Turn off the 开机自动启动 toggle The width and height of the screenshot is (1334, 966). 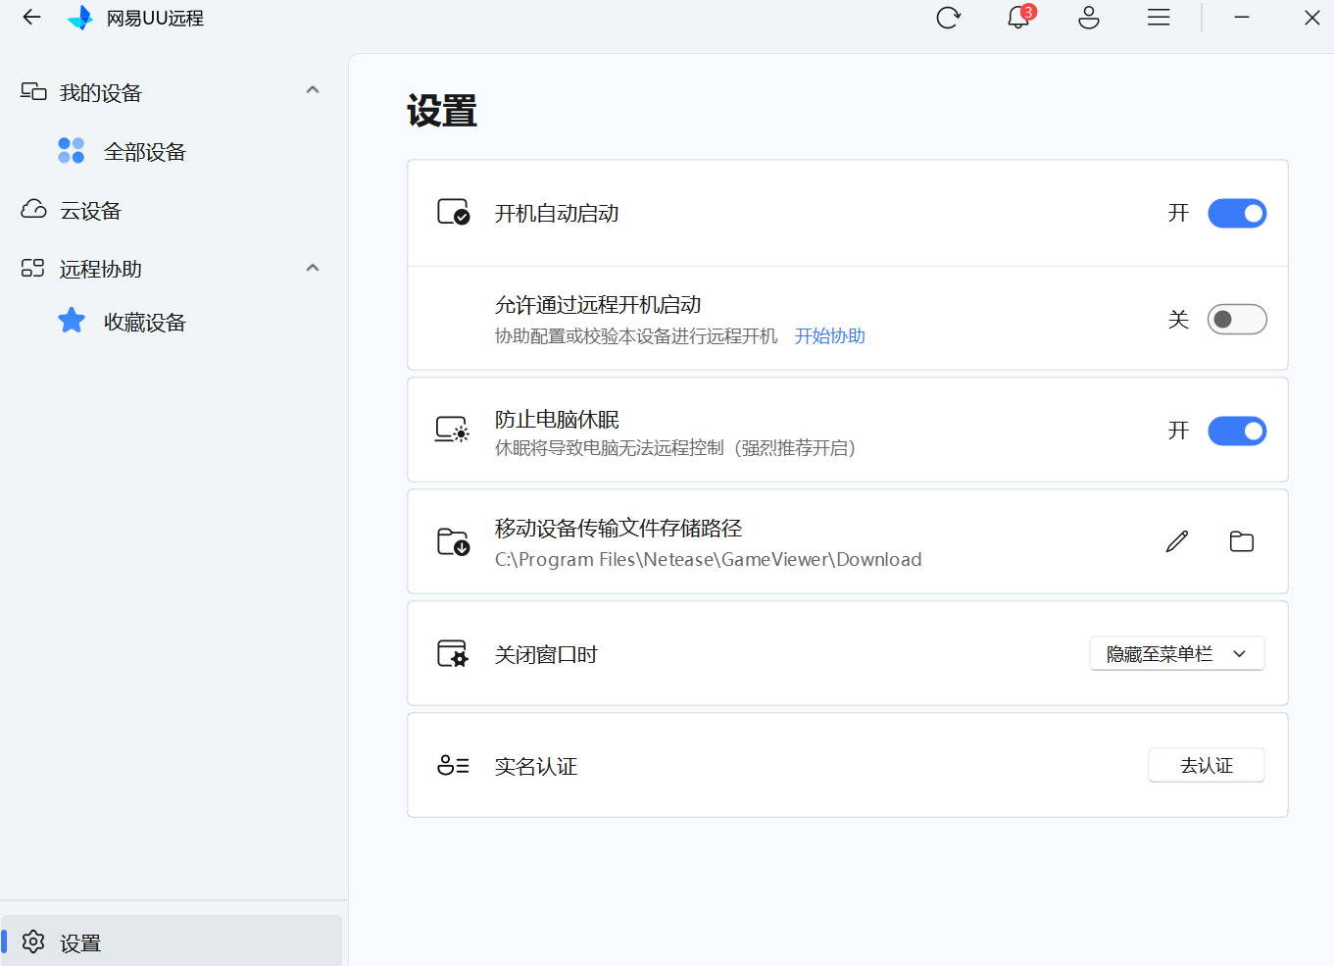1237,214
